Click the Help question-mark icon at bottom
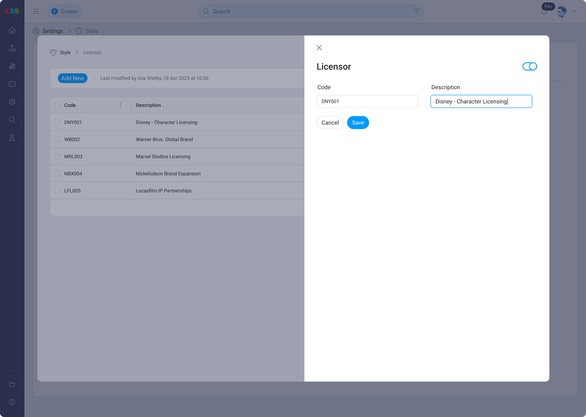Image resolution: width=586 pixels, height=417 pixels. tap(12, 402)
